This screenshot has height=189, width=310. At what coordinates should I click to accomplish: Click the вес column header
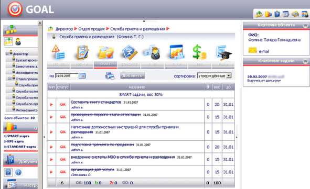[x=217, y=87]
